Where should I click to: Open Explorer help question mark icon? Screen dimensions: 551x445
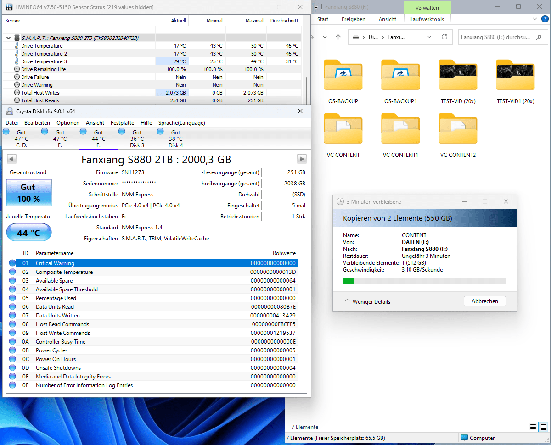(x=544, y=19)
